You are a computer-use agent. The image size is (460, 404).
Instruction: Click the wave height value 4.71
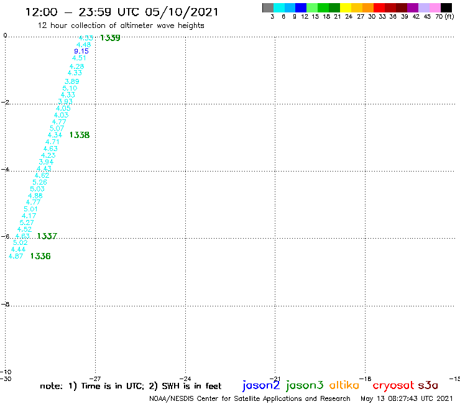[52, 142]
